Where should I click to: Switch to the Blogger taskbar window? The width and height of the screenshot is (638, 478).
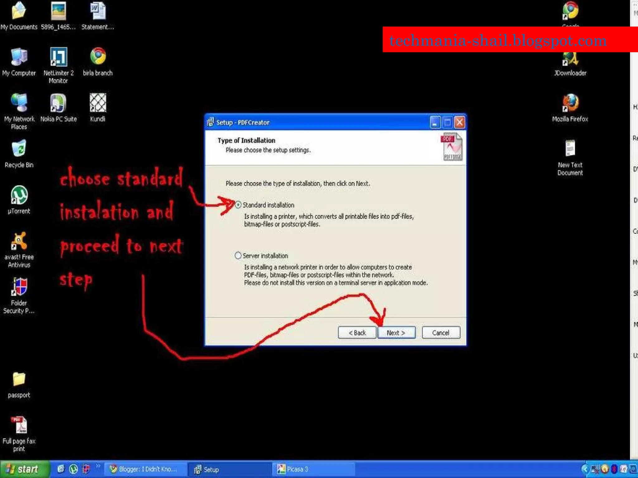pos(145,469)
